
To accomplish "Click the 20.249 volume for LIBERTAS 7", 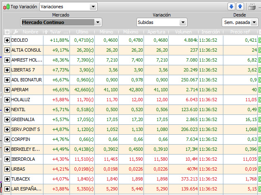I will [190, 70].
